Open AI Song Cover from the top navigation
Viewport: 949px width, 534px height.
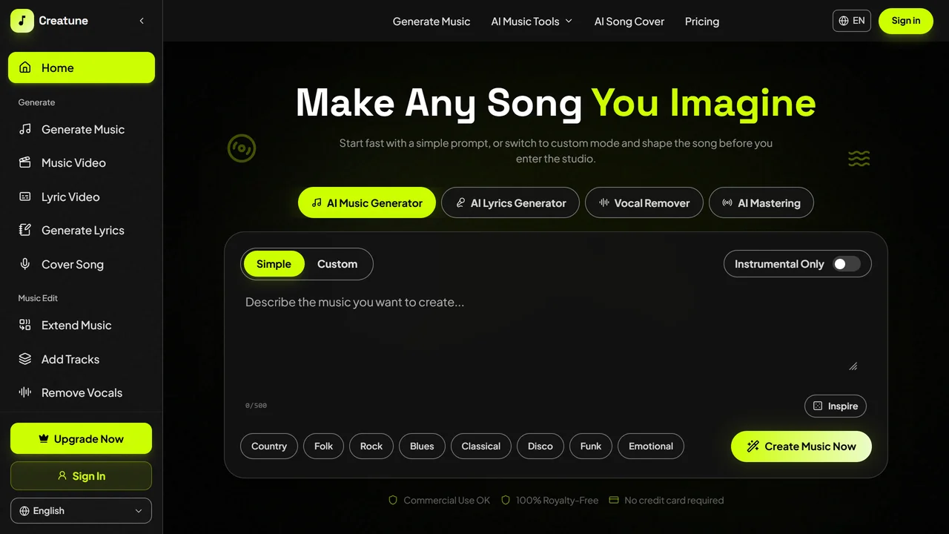[629, 22]
